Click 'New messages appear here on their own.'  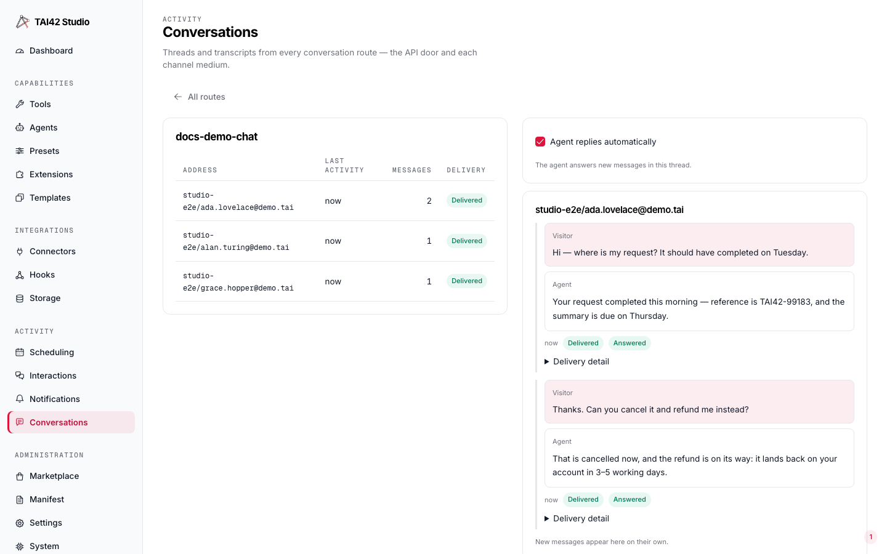602,542
